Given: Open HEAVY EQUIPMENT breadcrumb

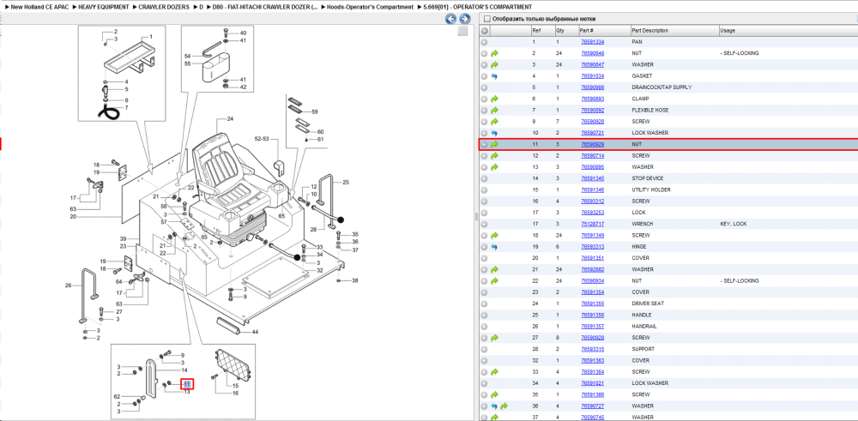Looking at the screenshot, I should pyautogui.click(x=104, y=7).
